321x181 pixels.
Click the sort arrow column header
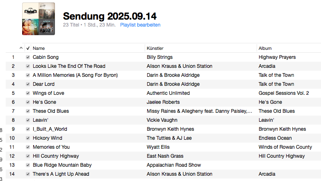[x=21, y=48]
